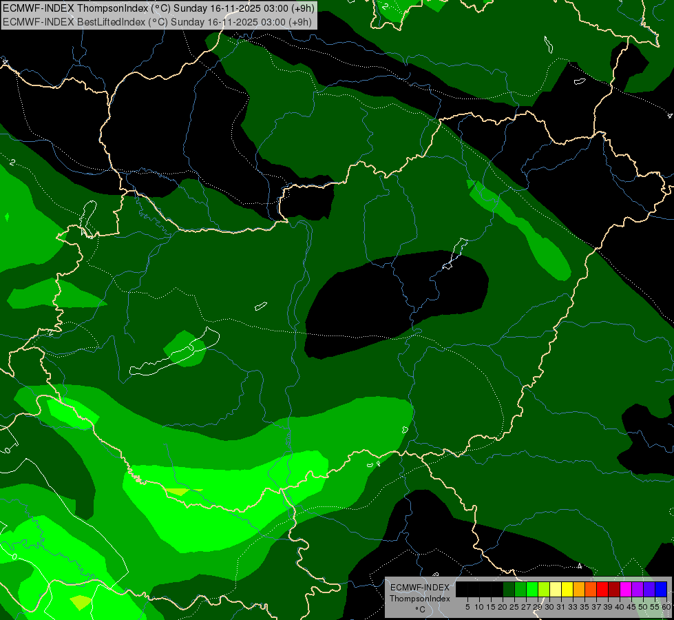674x620 pixels.
Task: Select the orange 33–35 legend swatch
Action: coord(579,590)
